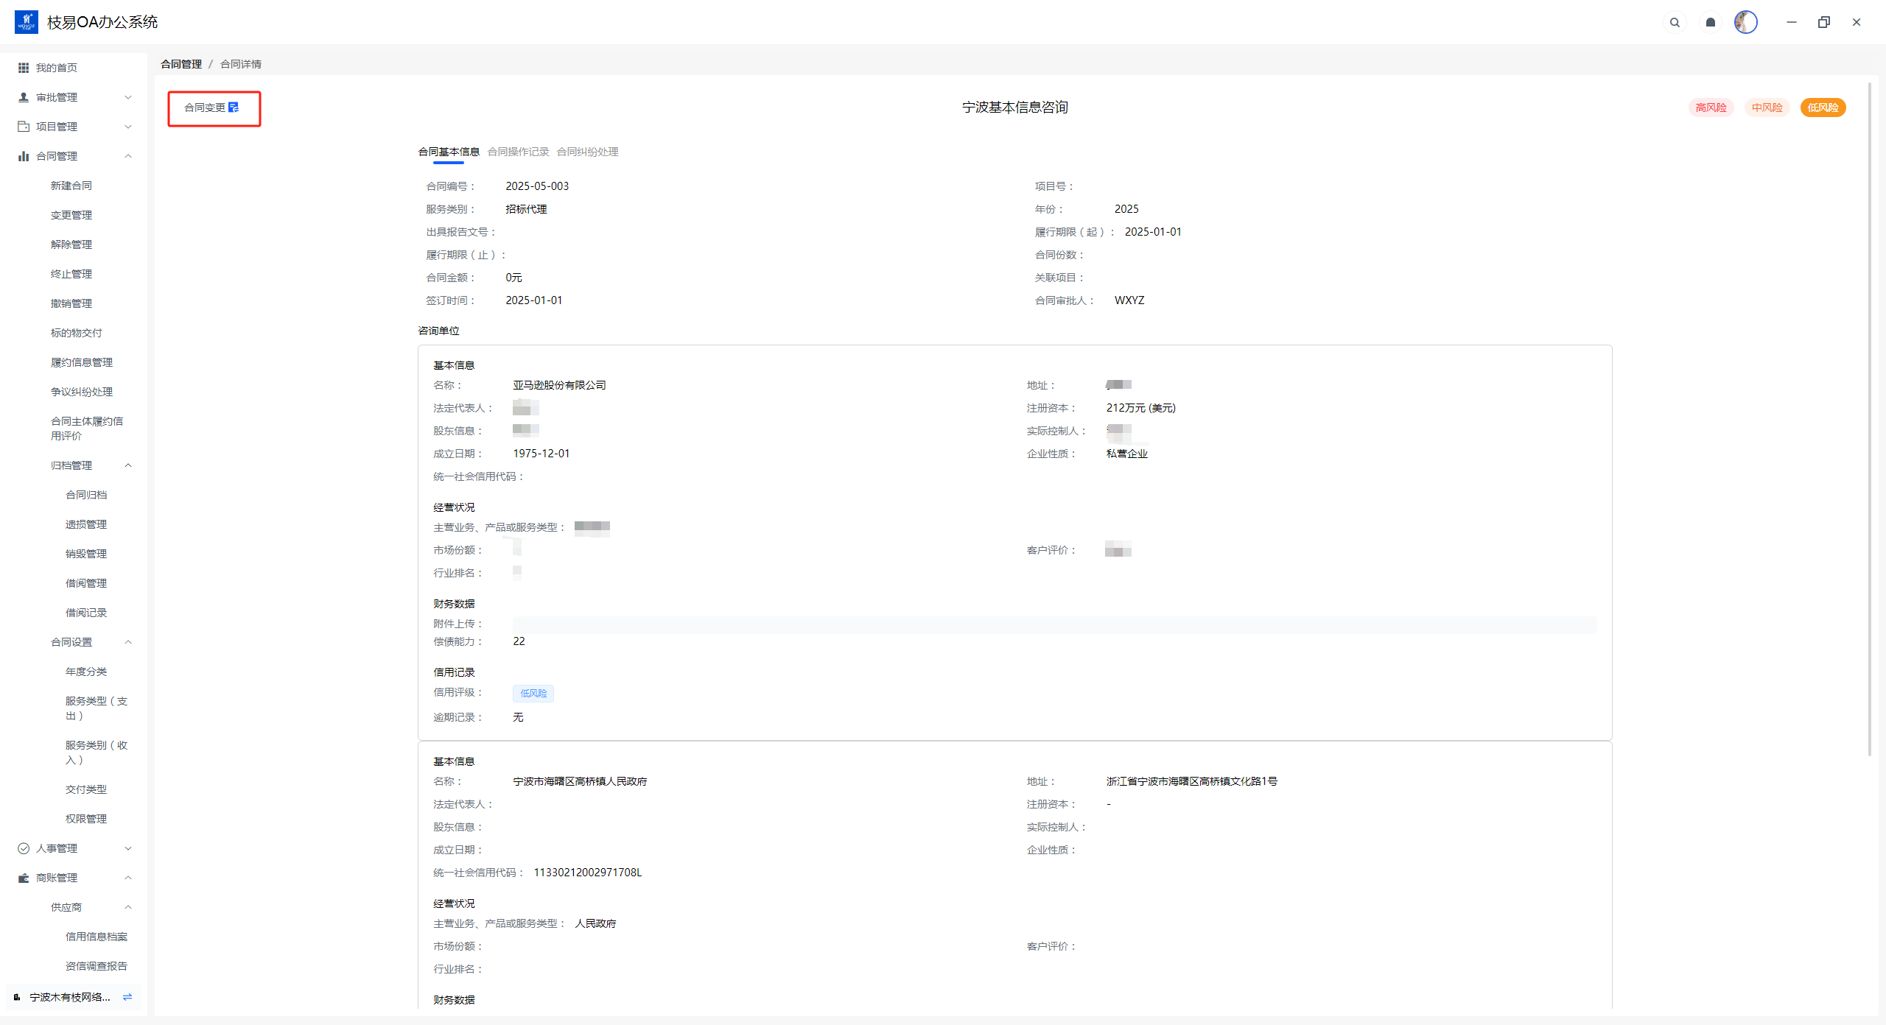The image size is (1886, 1025).
Task: Switch to the 合同操作记录 tab
Action: (x=518, y=152)
